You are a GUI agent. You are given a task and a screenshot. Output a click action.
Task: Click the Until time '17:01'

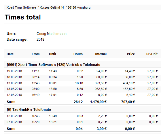pyautogui.click(x=53, y=95)
